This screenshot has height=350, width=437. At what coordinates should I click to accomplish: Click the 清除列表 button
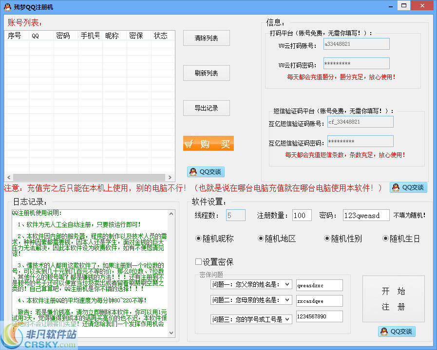click(x=206, y=38)
